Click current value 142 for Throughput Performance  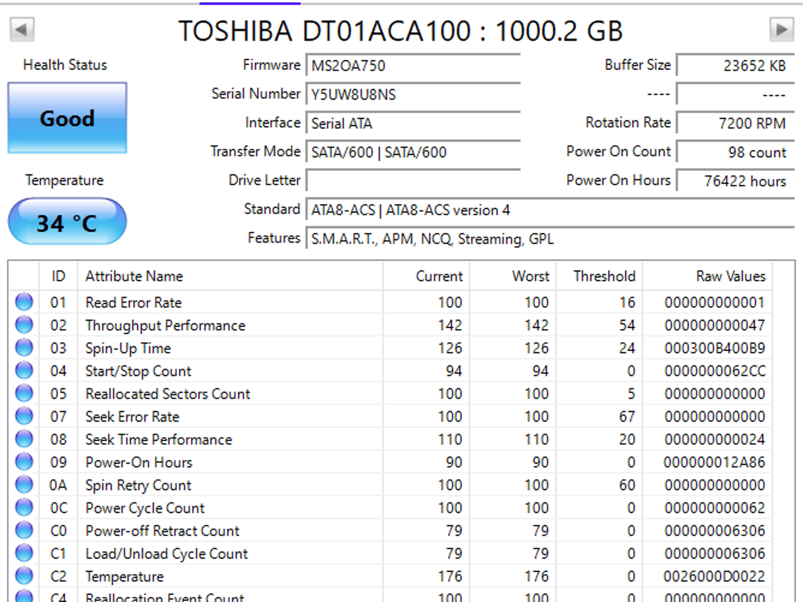click(x=450, y=325)
